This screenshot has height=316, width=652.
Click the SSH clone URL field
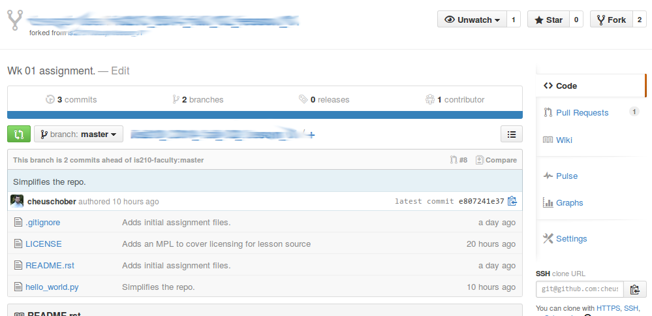pos(580,289)
